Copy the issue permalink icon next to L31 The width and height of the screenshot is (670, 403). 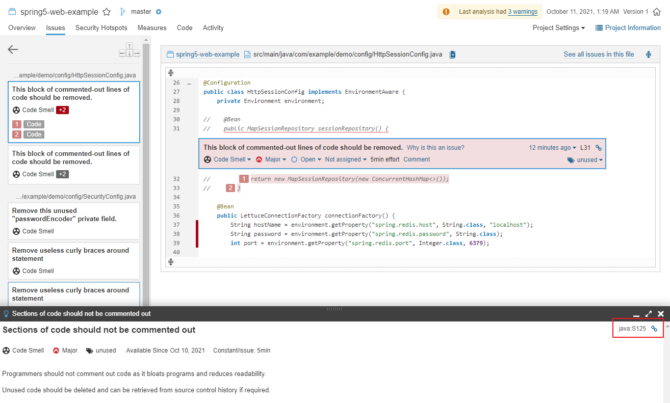coord(599,148)
